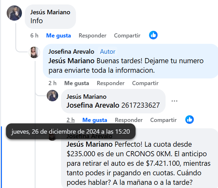
Task: Open Josefina Arevalo's profile picture
Action: pyautogui.click(x=34, y=52)
